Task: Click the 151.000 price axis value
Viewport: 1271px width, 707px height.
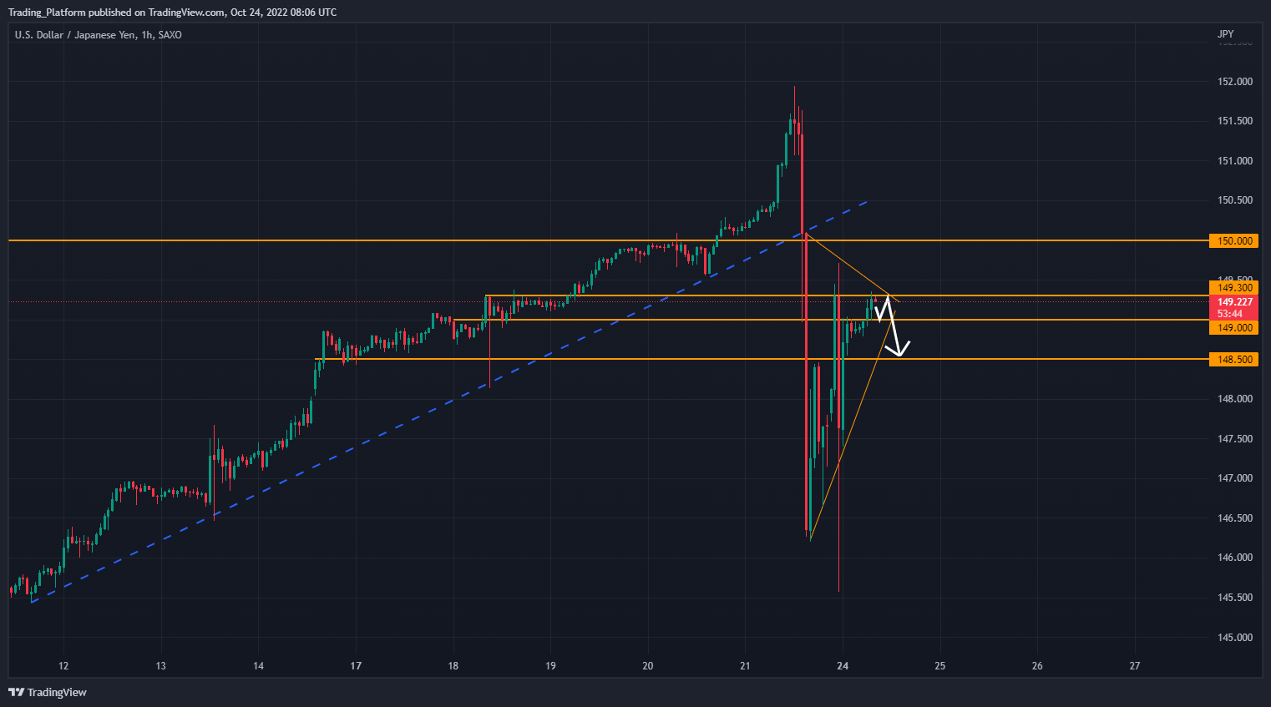Action: point(1235,161)
